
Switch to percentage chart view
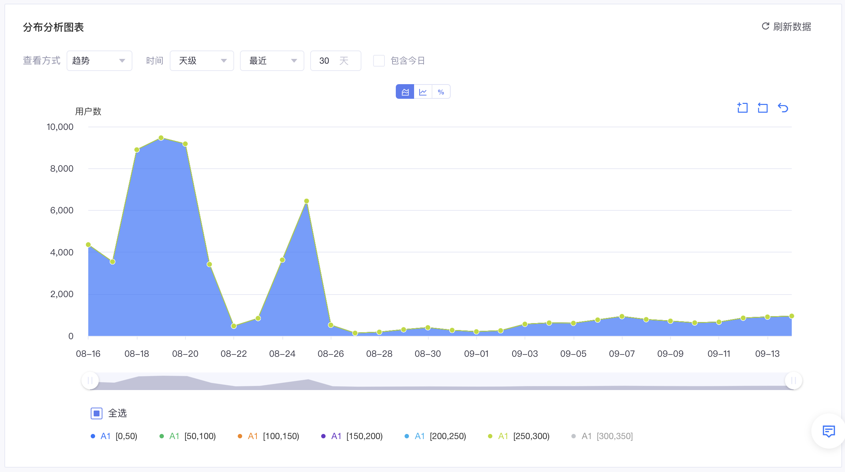(x=441, y=92)
